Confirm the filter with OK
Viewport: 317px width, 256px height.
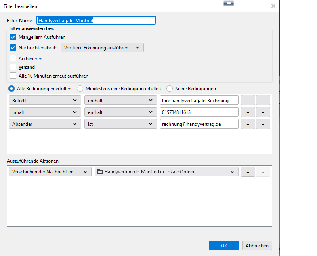click(224, 245)
